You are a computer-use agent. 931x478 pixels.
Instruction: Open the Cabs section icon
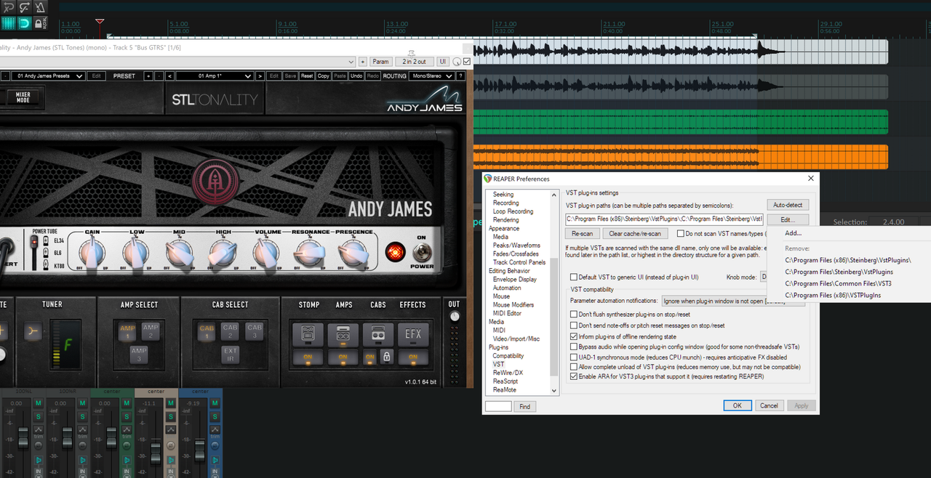click(x=377, y=335)
